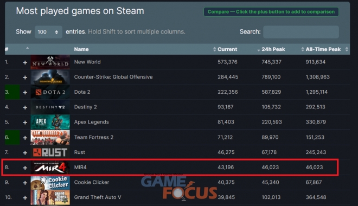Sort table by 24h Peak column
This screenshot has height=206, width=358.
pyautogui.click(x=273, y=49)
